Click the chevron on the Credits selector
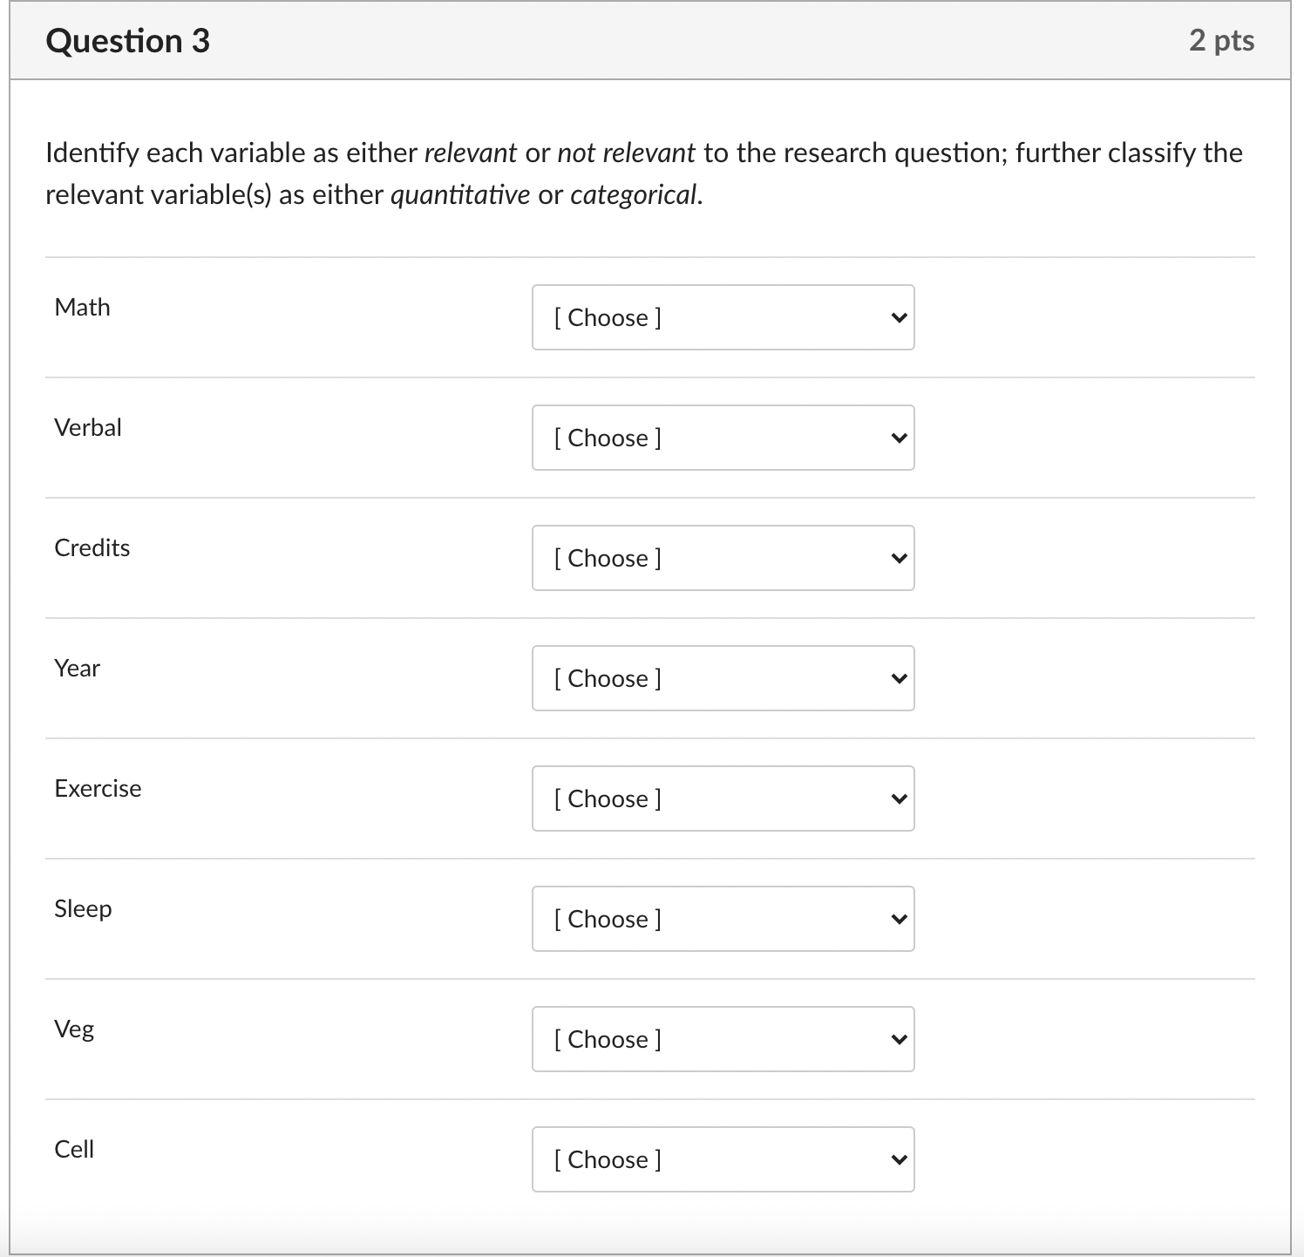The height and width of the screenshot is (1257, 1304). (899, 558)
